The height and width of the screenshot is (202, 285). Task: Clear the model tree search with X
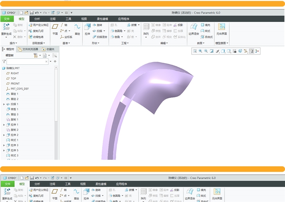pos(46,62)
